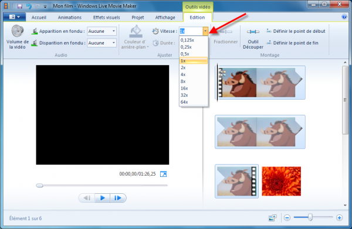Choose 2x speed option
The width and height of the screenshot is (352, 229).
[194, 68]
